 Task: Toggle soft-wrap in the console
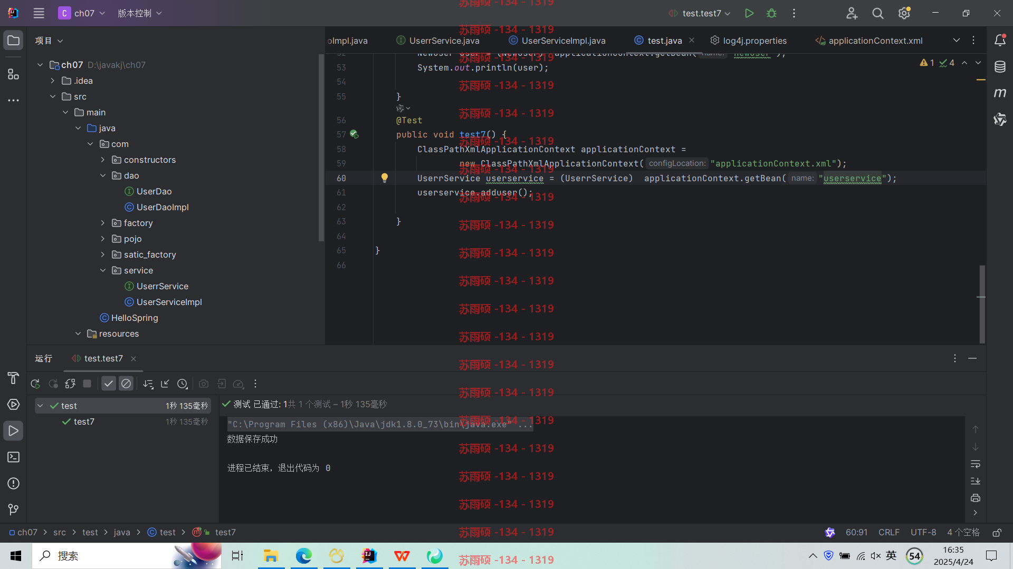click(976, 464)
